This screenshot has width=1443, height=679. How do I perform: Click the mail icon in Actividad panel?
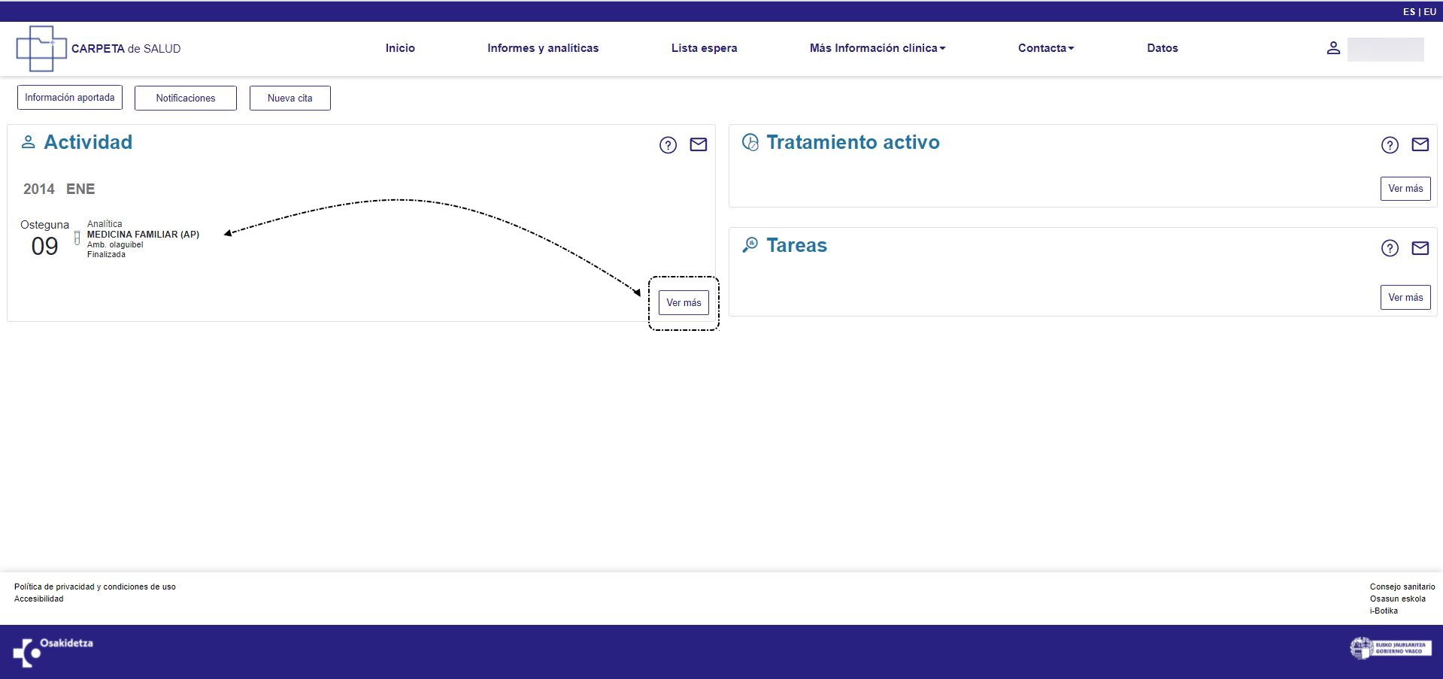[x=699, y=144]
